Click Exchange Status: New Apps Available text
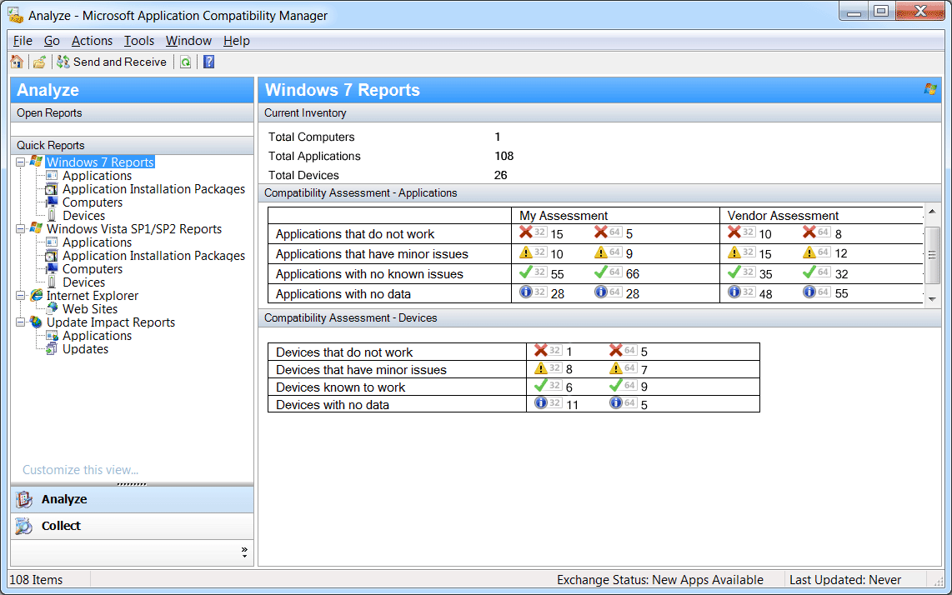Viewport: 952px width, 595px height. 660,580
